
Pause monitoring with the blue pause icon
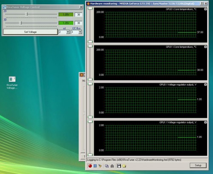pyautogui.click(x=95, y=166)
